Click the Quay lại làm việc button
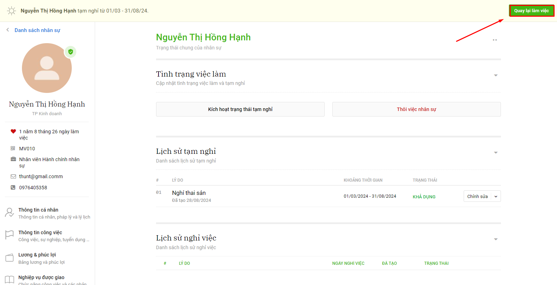557x285 pixels. 532,11
